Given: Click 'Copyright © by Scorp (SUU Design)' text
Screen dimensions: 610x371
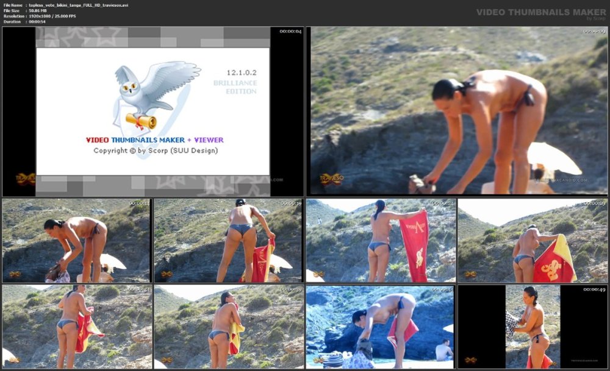Looking at the screenshot, I should [x=156, y=150].
